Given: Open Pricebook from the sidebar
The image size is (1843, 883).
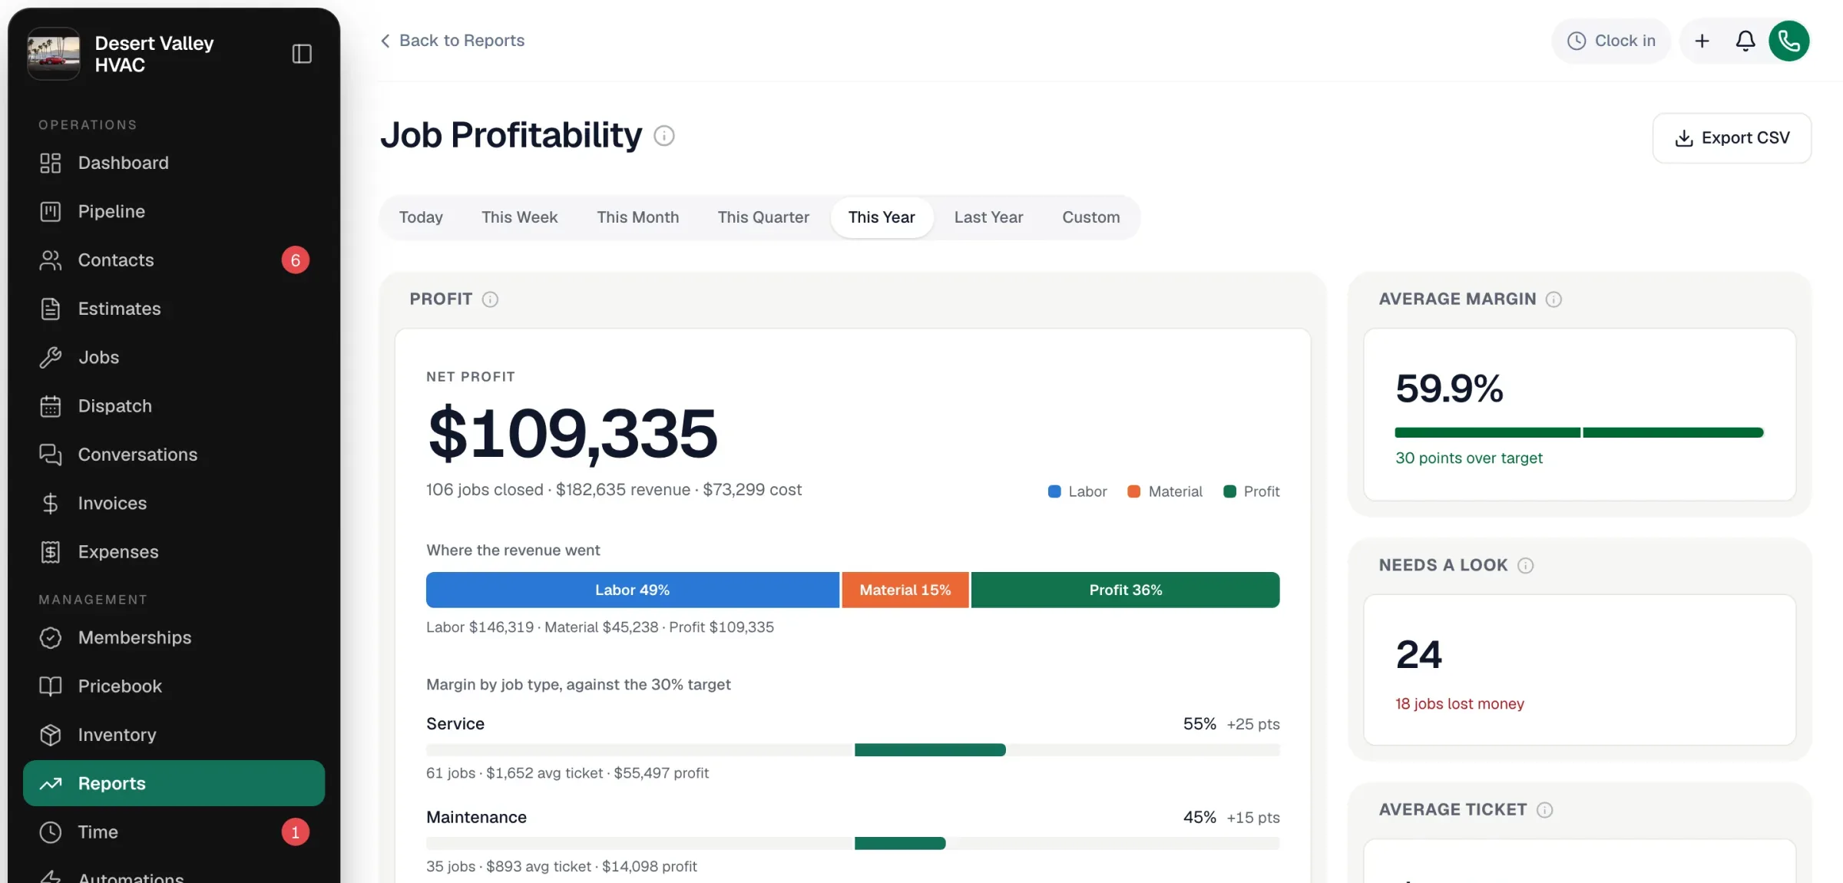Looking at the screenshot, I should (174, 686).
